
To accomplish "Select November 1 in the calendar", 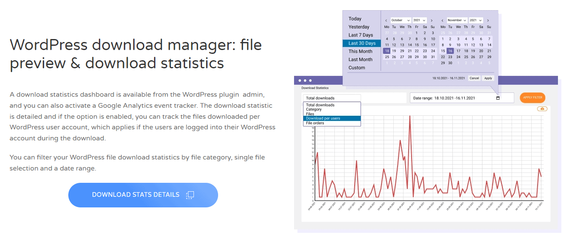I will point(443,39).
